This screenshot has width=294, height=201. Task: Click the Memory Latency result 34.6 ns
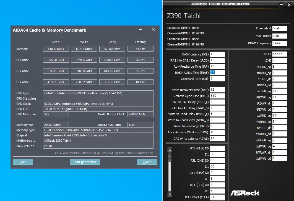[141, 49]
